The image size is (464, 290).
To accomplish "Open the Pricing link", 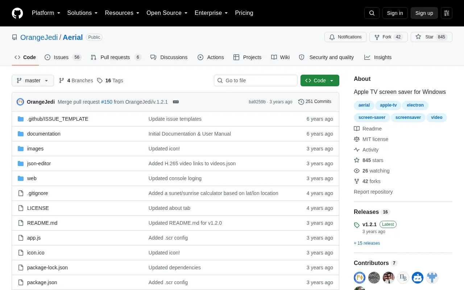I will 244,13.
